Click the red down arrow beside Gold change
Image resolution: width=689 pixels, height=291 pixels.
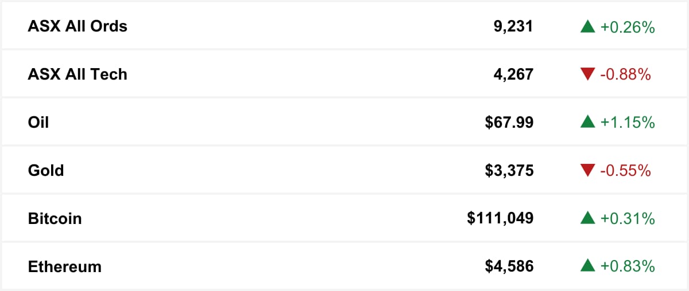(x=587, y=171)
